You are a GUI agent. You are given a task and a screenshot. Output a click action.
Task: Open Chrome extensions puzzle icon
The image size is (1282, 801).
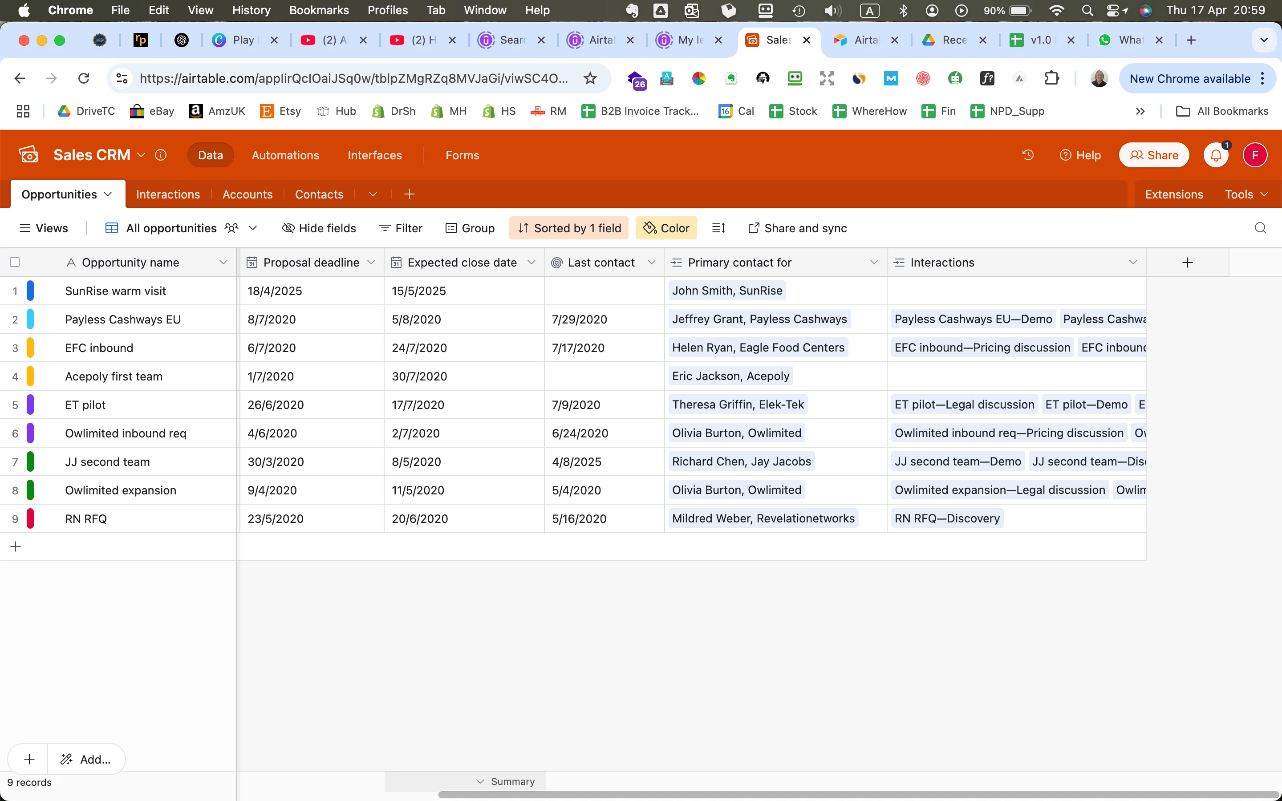click(x=1051, y=79)
